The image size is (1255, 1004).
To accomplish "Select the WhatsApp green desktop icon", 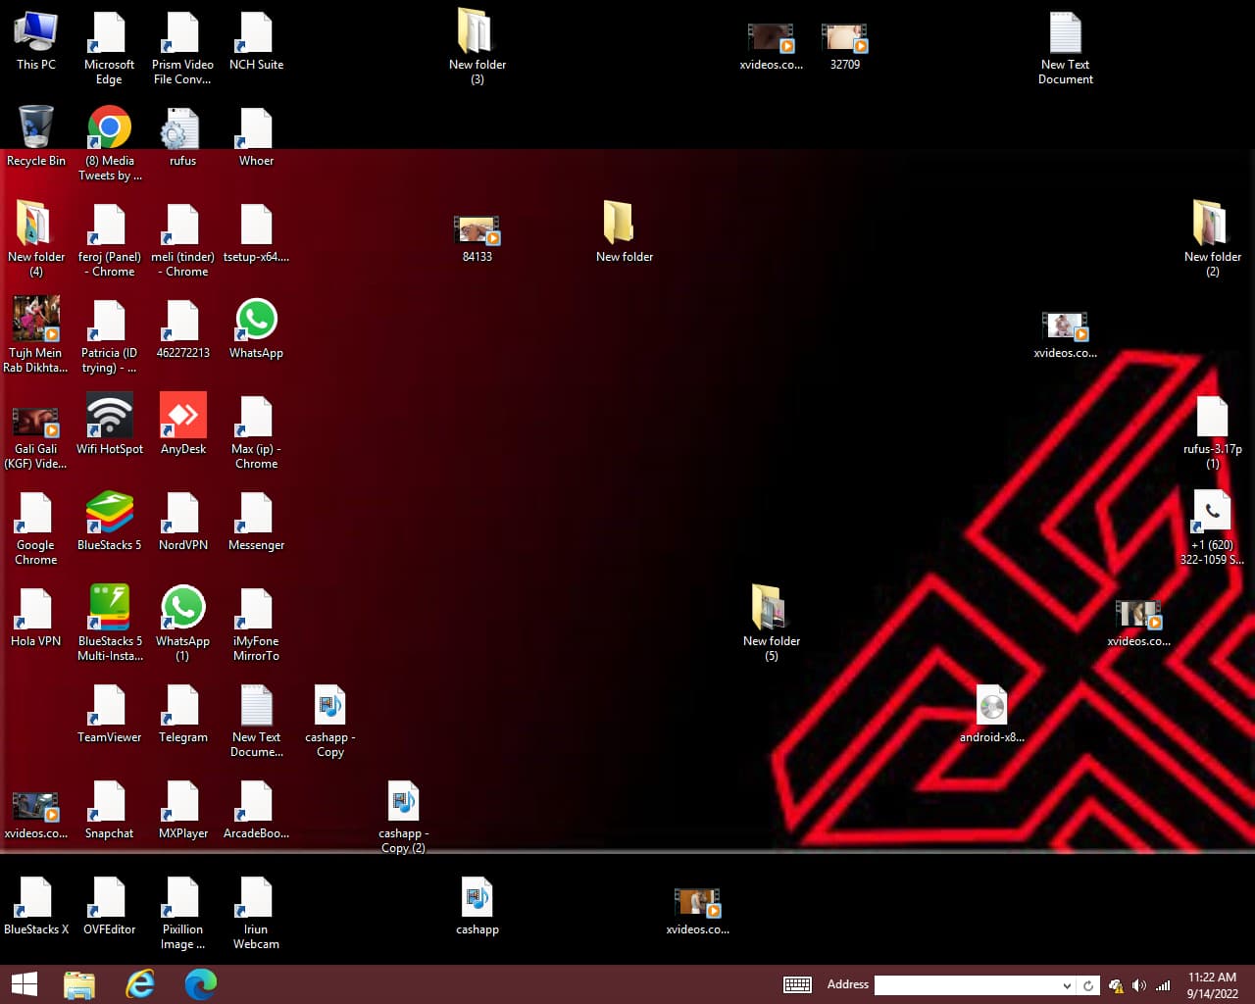I will pyautogui.click(x=256, y=329).
